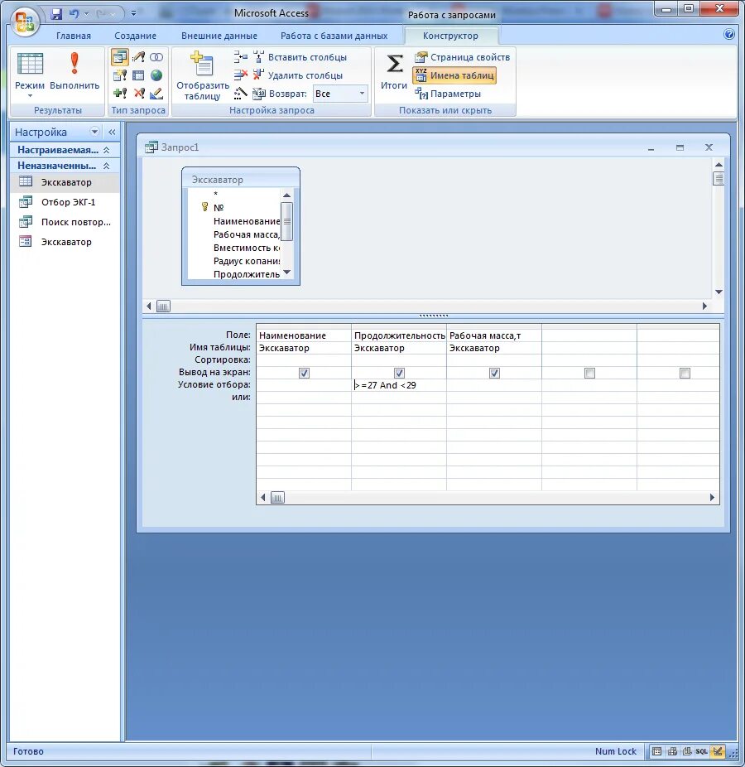Image resolution: width=745 pixels, height=767 pixels.
Task: Choose the Delete query type icon
Action: [x=139, y=93]
